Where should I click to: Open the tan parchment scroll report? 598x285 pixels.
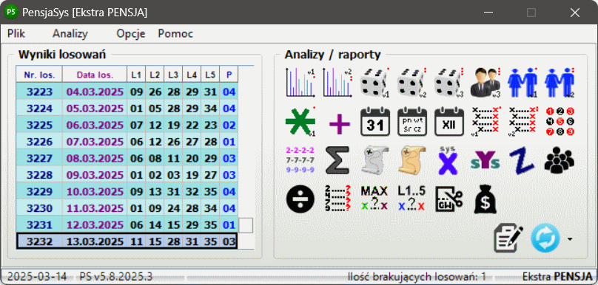coord(412,160)
